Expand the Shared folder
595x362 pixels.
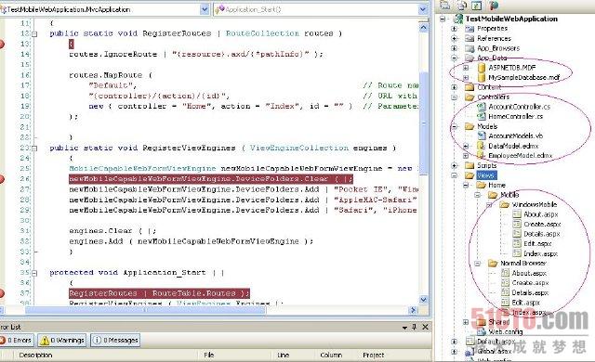(466, 322)
